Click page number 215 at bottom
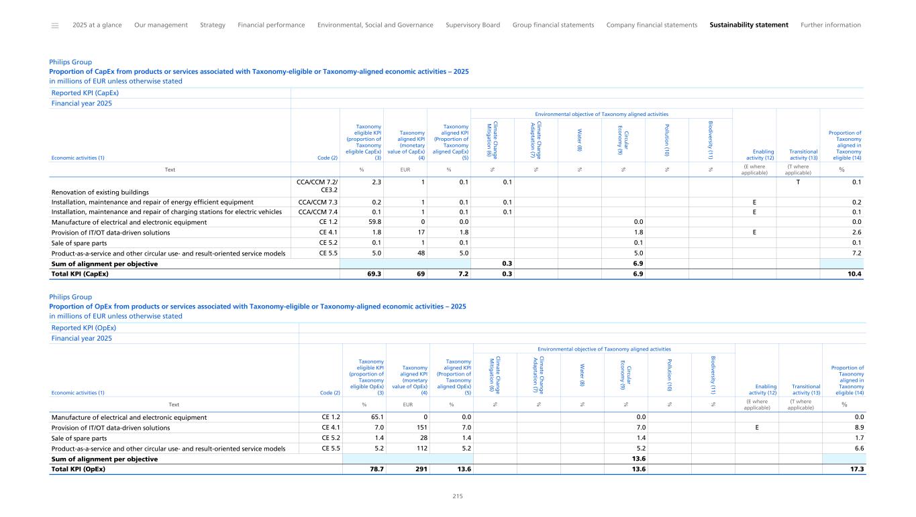The height and width of the screenshot is (517, 916). (x=458, y=497)
